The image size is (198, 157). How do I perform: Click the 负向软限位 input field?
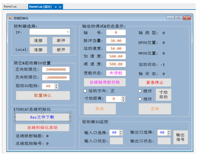point(56,77)
